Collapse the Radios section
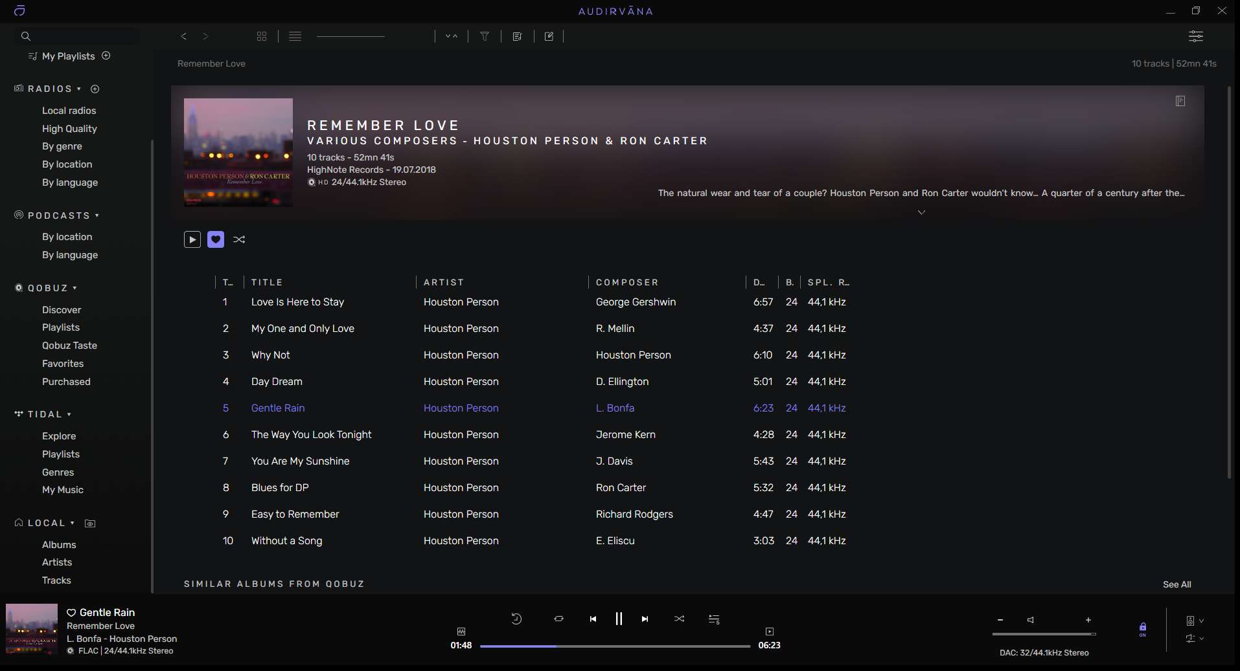The height and width of the screenshot is (671, 1240). coord(79,89)
